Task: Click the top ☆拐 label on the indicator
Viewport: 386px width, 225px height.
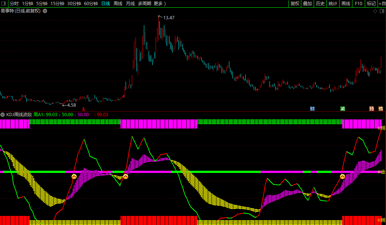Action: 381,128
